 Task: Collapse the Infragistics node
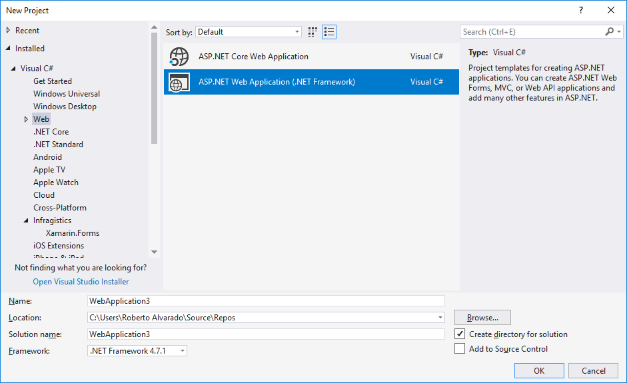pos(26,220)
